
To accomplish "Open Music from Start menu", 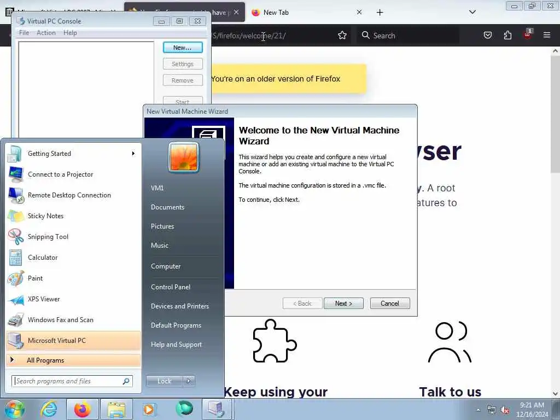I will (160, 246).
